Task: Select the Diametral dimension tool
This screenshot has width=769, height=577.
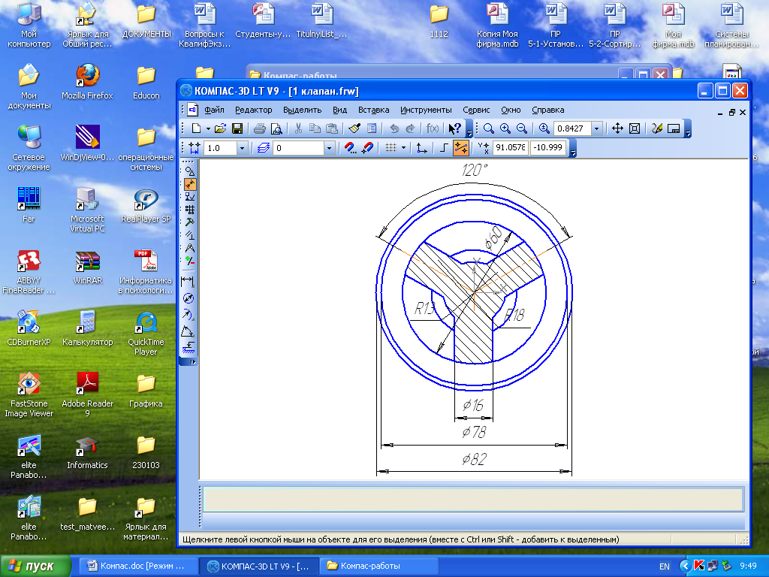Action: (x=189, y=298)
